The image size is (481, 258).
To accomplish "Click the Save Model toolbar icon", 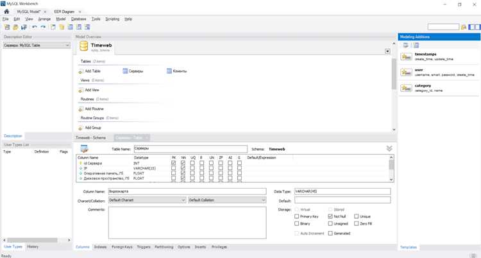I will click(24, 27).
